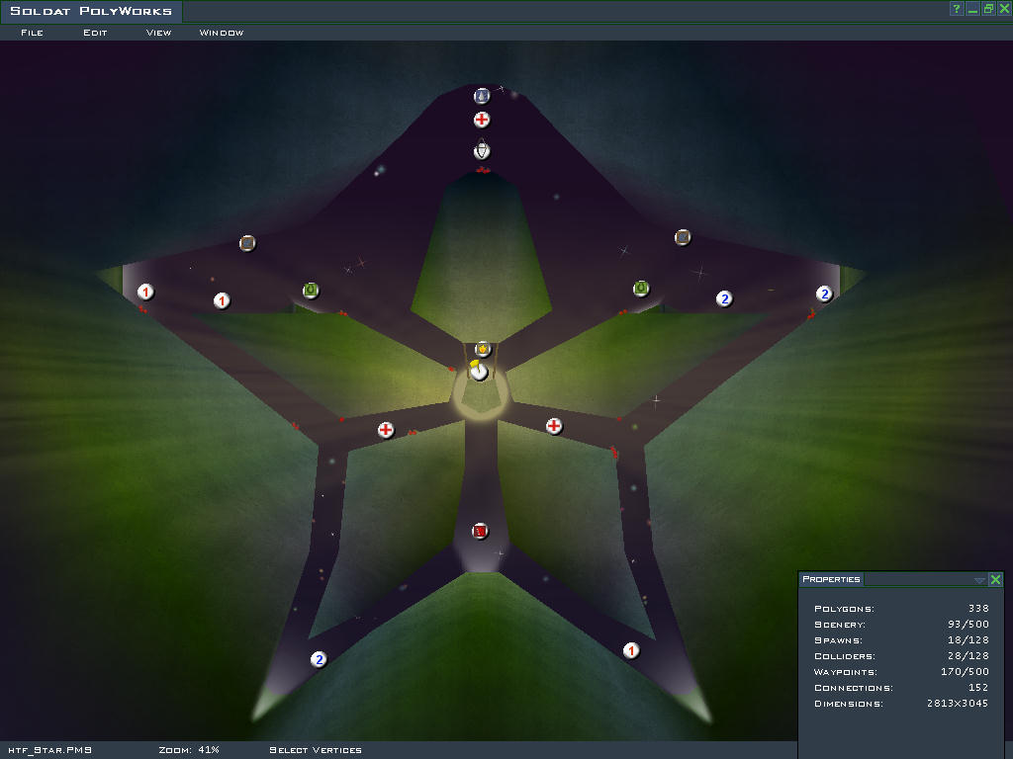Image resolution: width=1013 pixels, height=759 pixels.
Task: Select the medkit spawn right of center
Action: coord(554,426)
